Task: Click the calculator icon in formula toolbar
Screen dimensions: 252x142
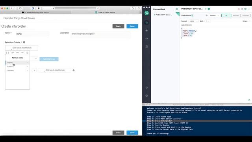Action: click(27, 52)
